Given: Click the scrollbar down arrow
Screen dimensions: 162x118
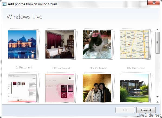Looking at the screenshot, I should point(157,97).
